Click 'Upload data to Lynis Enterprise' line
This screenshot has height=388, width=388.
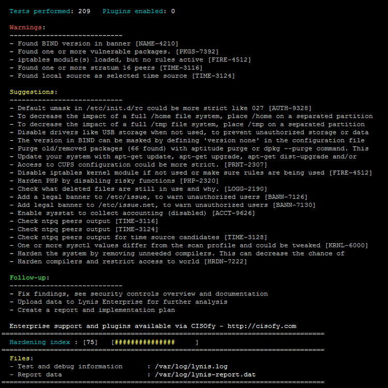118,302
